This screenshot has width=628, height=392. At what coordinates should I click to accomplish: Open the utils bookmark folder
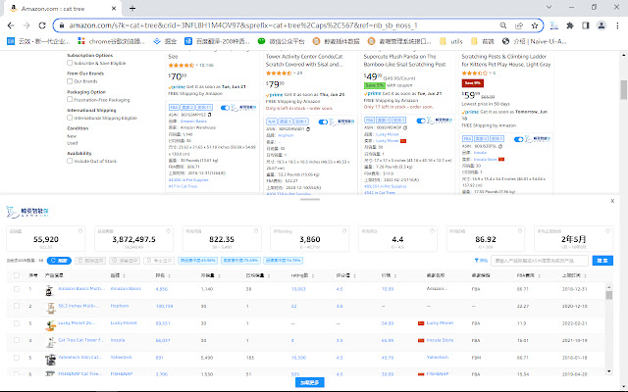[451, 41]
